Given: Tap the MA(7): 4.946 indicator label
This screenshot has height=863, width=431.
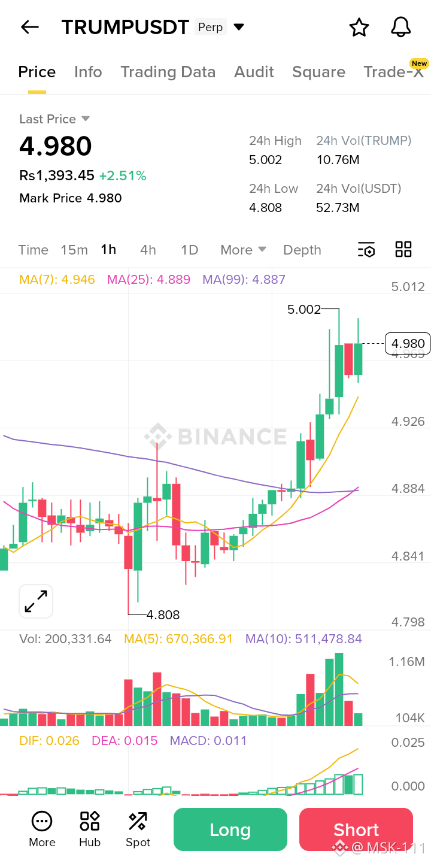Looking at the screenshot, I should pos(57,279).
